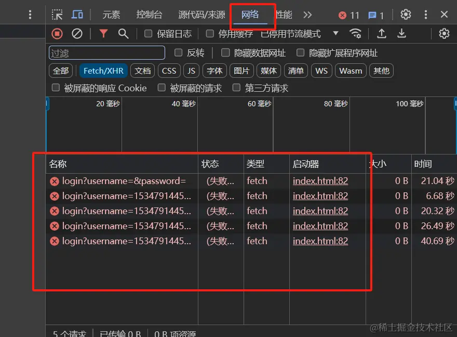The image size is (457, 337).
Task: Check 隐藏数据网址 option
Action: coord(225,53)
